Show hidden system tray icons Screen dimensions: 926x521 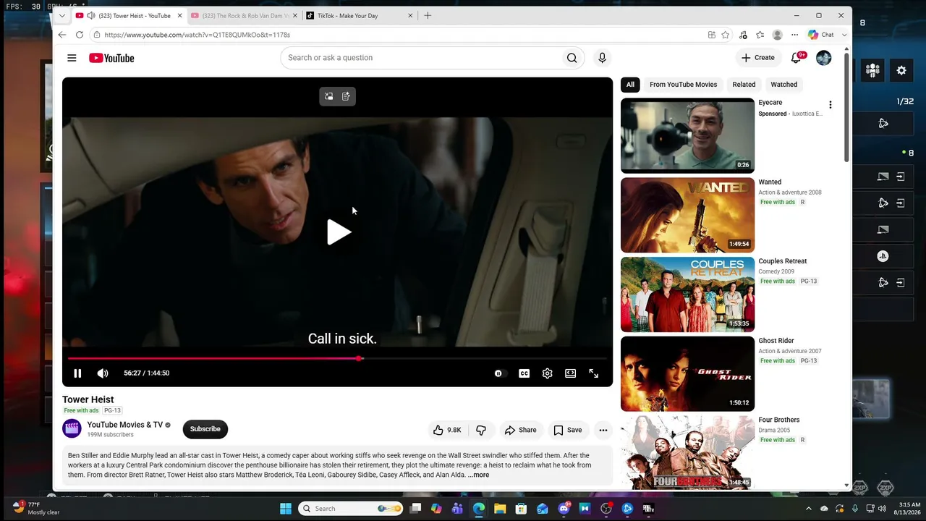(809, 509)
